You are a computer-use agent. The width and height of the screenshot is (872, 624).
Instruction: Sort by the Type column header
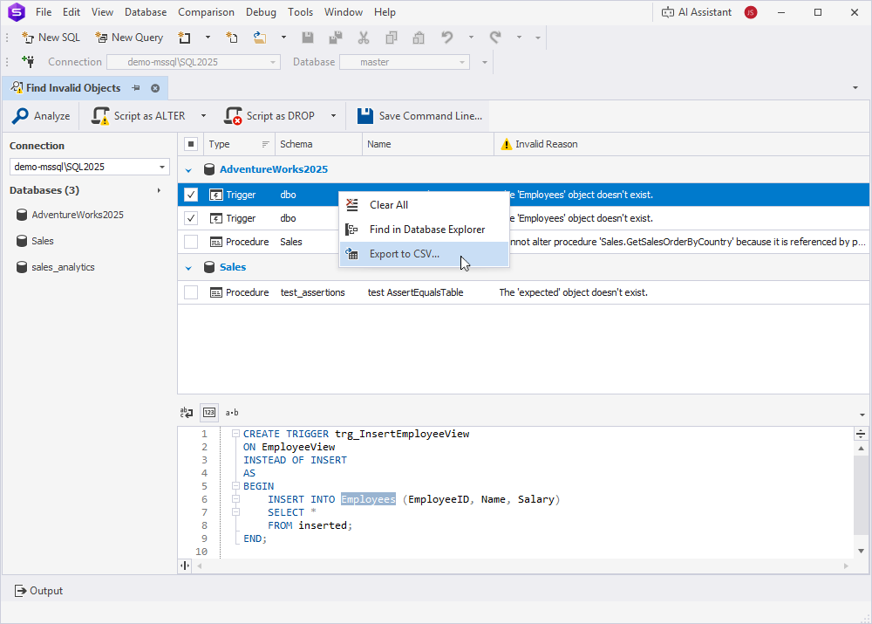[x=239, y=144]
